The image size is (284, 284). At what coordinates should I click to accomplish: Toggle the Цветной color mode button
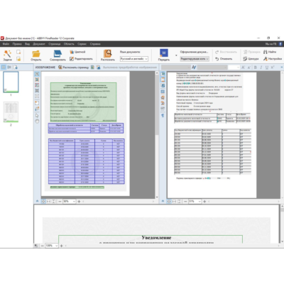[72, 52]
